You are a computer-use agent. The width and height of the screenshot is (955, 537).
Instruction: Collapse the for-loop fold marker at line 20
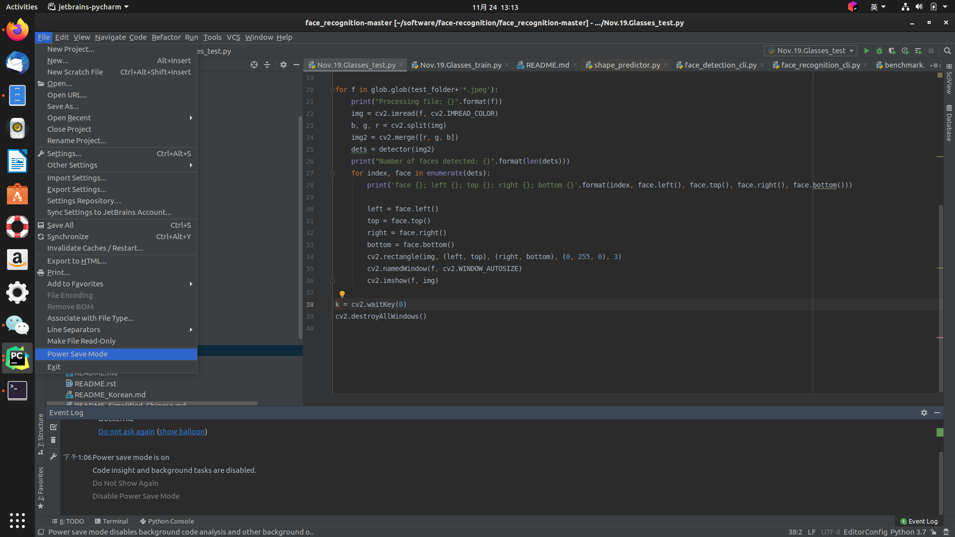332,90
